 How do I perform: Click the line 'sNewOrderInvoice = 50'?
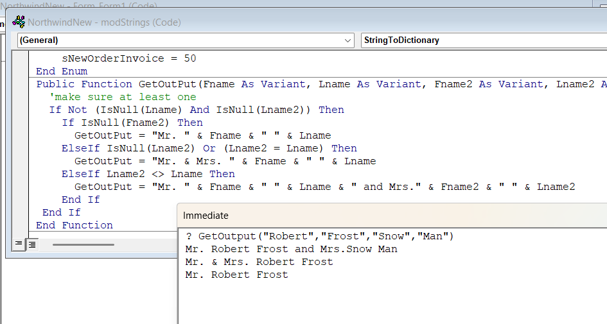click(129, 58)
